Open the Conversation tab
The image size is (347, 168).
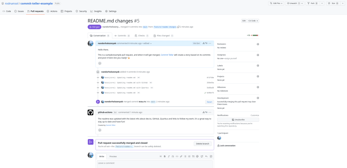[100, 36]
